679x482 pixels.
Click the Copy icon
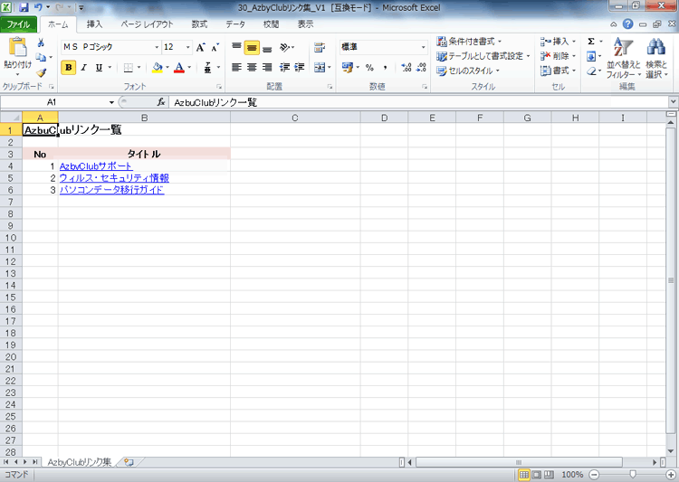41,57
